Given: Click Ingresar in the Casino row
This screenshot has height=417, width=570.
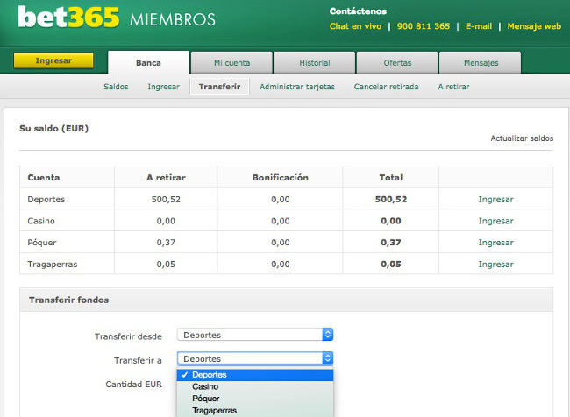Looking at the screenshot, I should pyautogui.click(x=495, y=221).
